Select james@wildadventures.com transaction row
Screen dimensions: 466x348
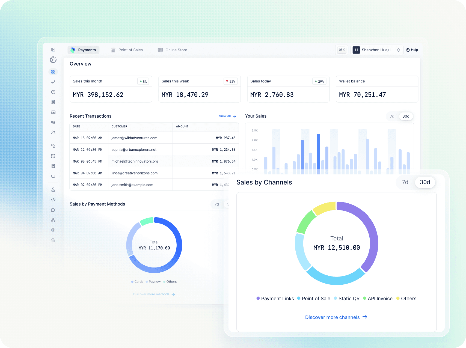154,138
